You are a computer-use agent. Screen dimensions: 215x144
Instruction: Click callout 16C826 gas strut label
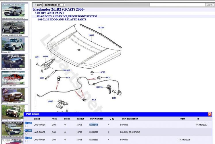(66, 70)
